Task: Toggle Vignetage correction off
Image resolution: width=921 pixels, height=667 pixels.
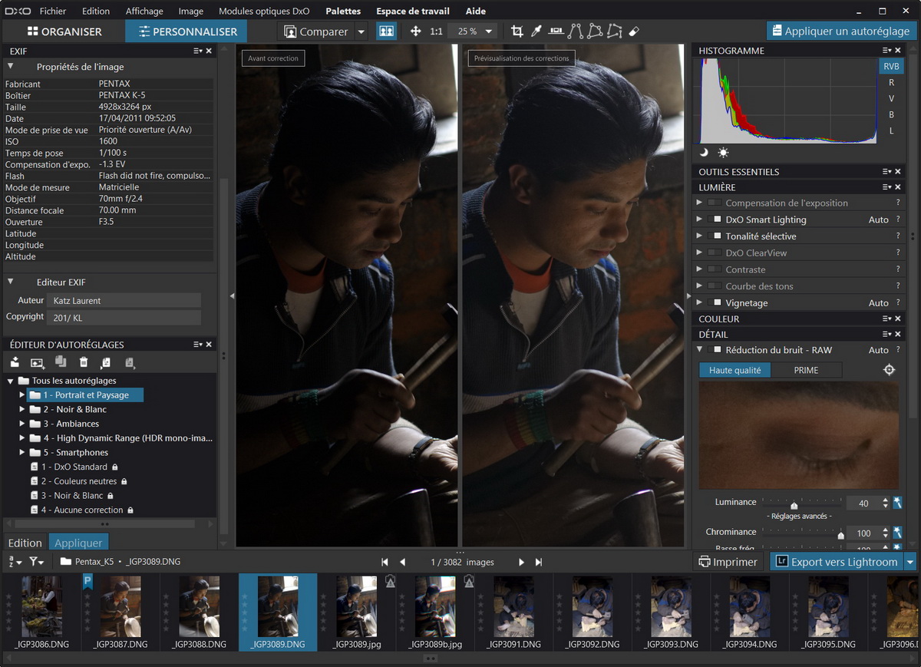Action: 715,303
